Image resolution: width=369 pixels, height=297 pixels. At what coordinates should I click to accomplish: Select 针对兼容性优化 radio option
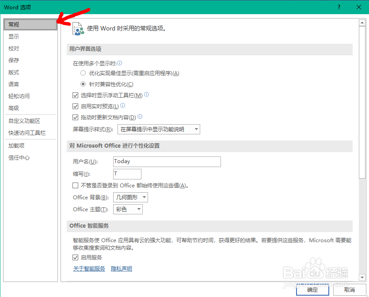[83, 84]
